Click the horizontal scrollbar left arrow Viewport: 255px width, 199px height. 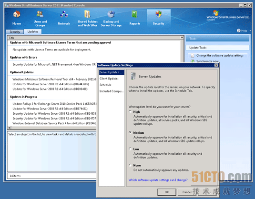tap(9, 128)
